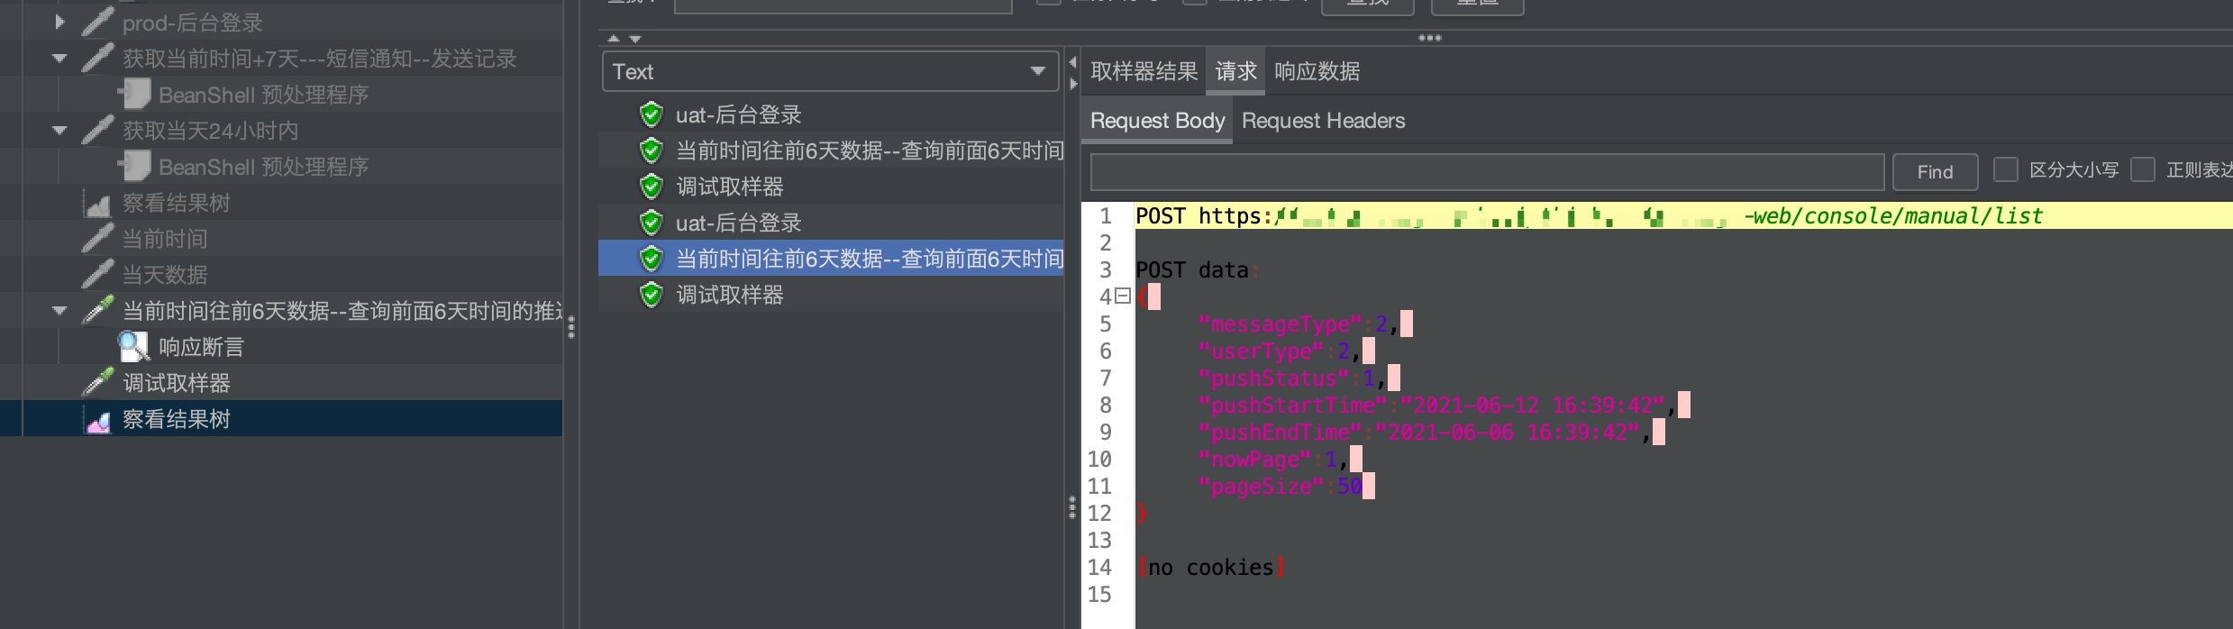Switch to the 请求 tab
This screenshot has width=2233, height=629.
pyautogui.click(x=1235, y=71)
